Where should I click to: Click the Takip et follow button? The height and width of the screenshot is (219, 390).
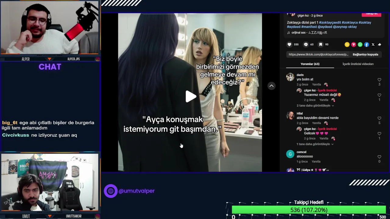point(371,14)
